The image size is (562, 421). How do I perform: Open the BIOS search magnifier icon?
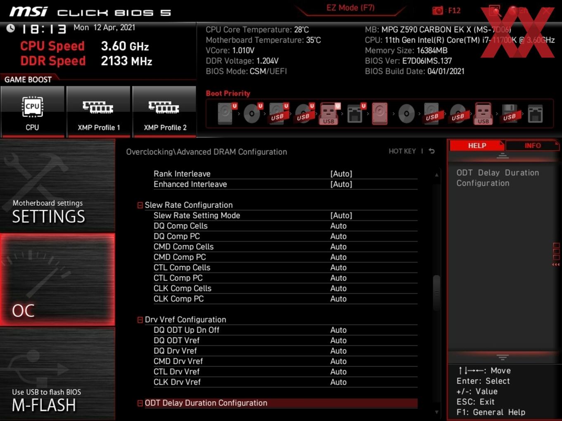click(x=494, y=11)
